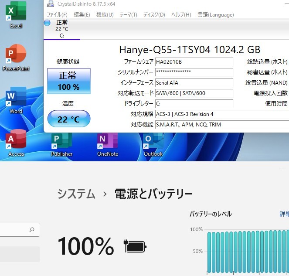Select the C: disk tab showing 正常 22 °C
This screenshot has width=289, height=276.
(62, 29)
